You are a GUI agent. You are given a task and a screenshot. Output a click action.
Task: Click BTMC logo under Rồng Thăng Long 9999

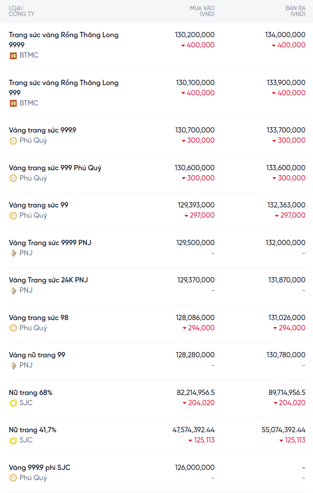pos(13,55)
